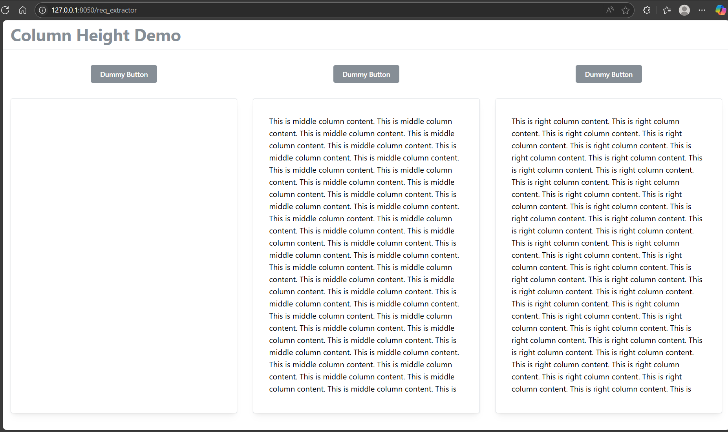Image resolution: width=728 pixels, height=432 pixels.
Task: Click inside the browser address bar
Action: coord(275,10)
